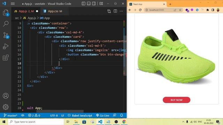Open the Manage gear menu
This screenshot has height=125, width=223.
pyautogui.click(x=6, y=107)
